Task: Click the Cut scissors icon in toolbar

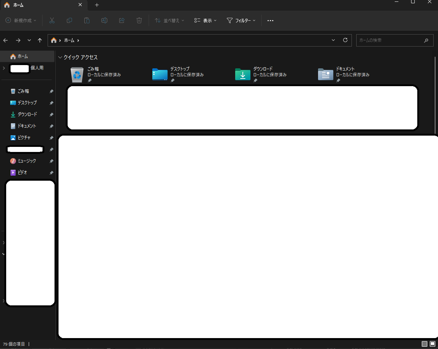Action: (52, 20)
